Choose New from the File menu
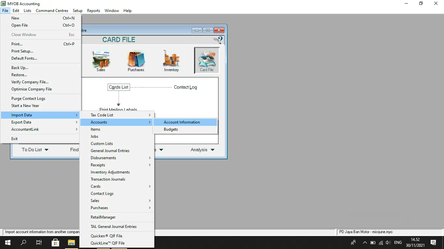Image resolution: width=444 pixels, height=249 pixels. [41, 18]
